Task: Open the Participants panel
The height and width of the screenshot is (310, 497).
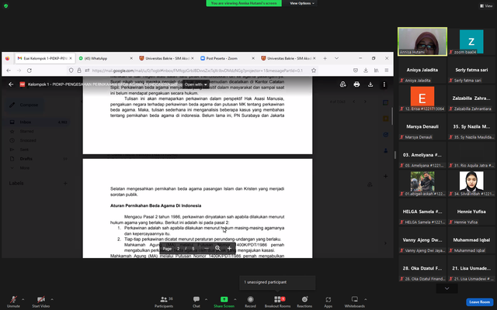Action: (164, 301)
